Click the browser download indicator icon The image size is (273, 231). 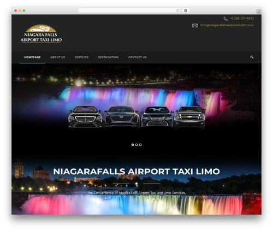186,10
